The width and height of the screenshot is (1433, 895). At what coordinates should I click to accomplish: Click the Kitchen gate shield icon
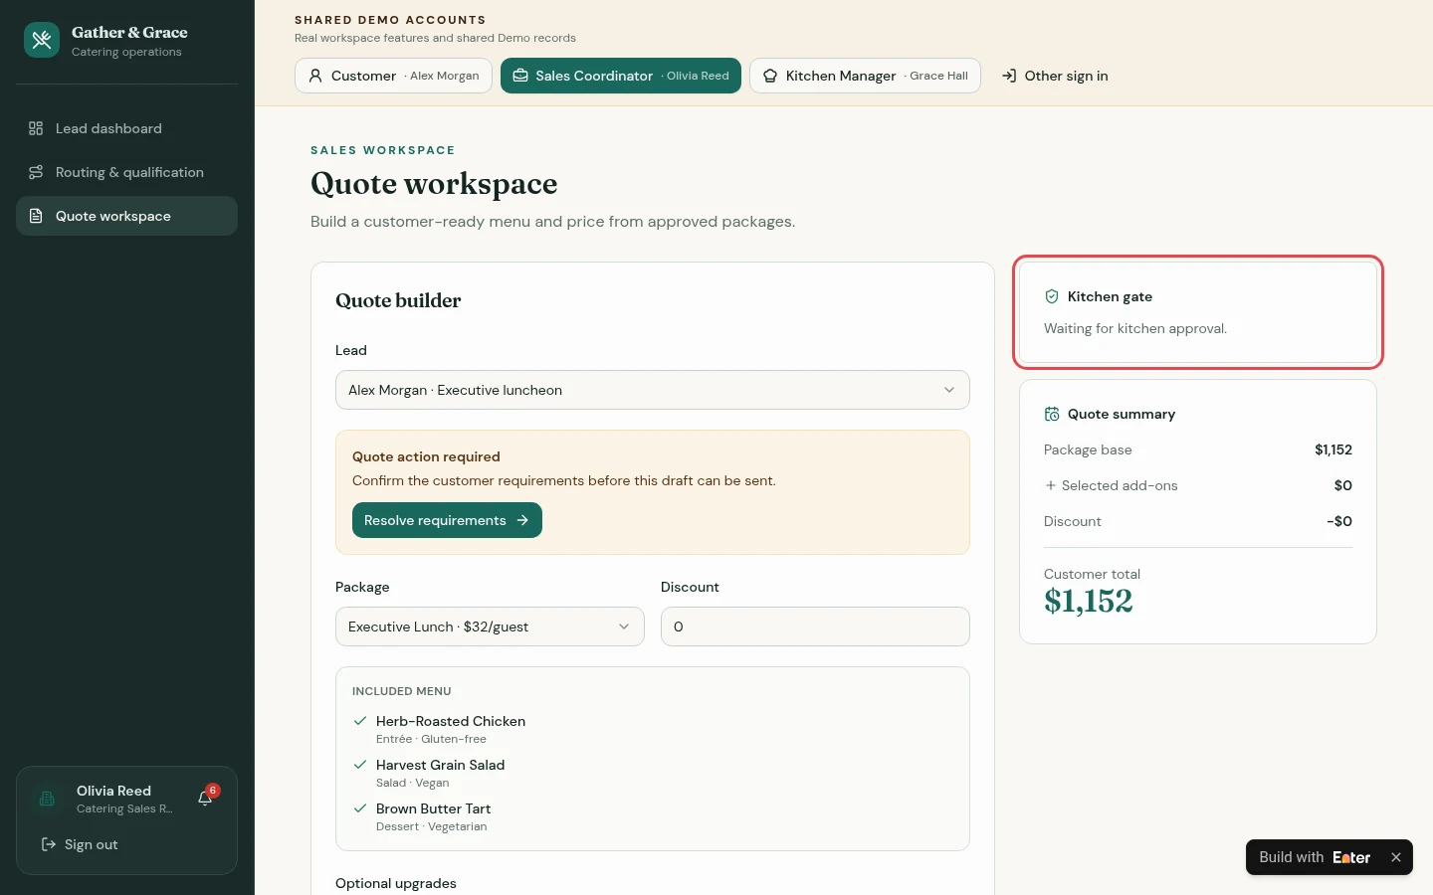tap(1052, 296)
